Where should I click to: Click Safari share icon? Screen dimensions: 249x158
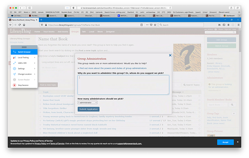click(x=231, y=8)
